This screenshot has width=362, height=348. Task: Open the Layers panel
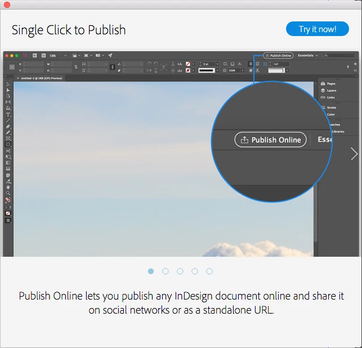coord(329,91)
